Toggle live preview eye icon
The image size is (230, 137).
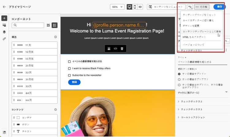pos(140,7)
